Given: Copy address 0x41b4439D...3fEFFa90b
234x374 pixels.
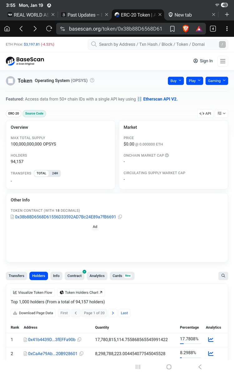Looking at the screenshot, I should (79, 339).
